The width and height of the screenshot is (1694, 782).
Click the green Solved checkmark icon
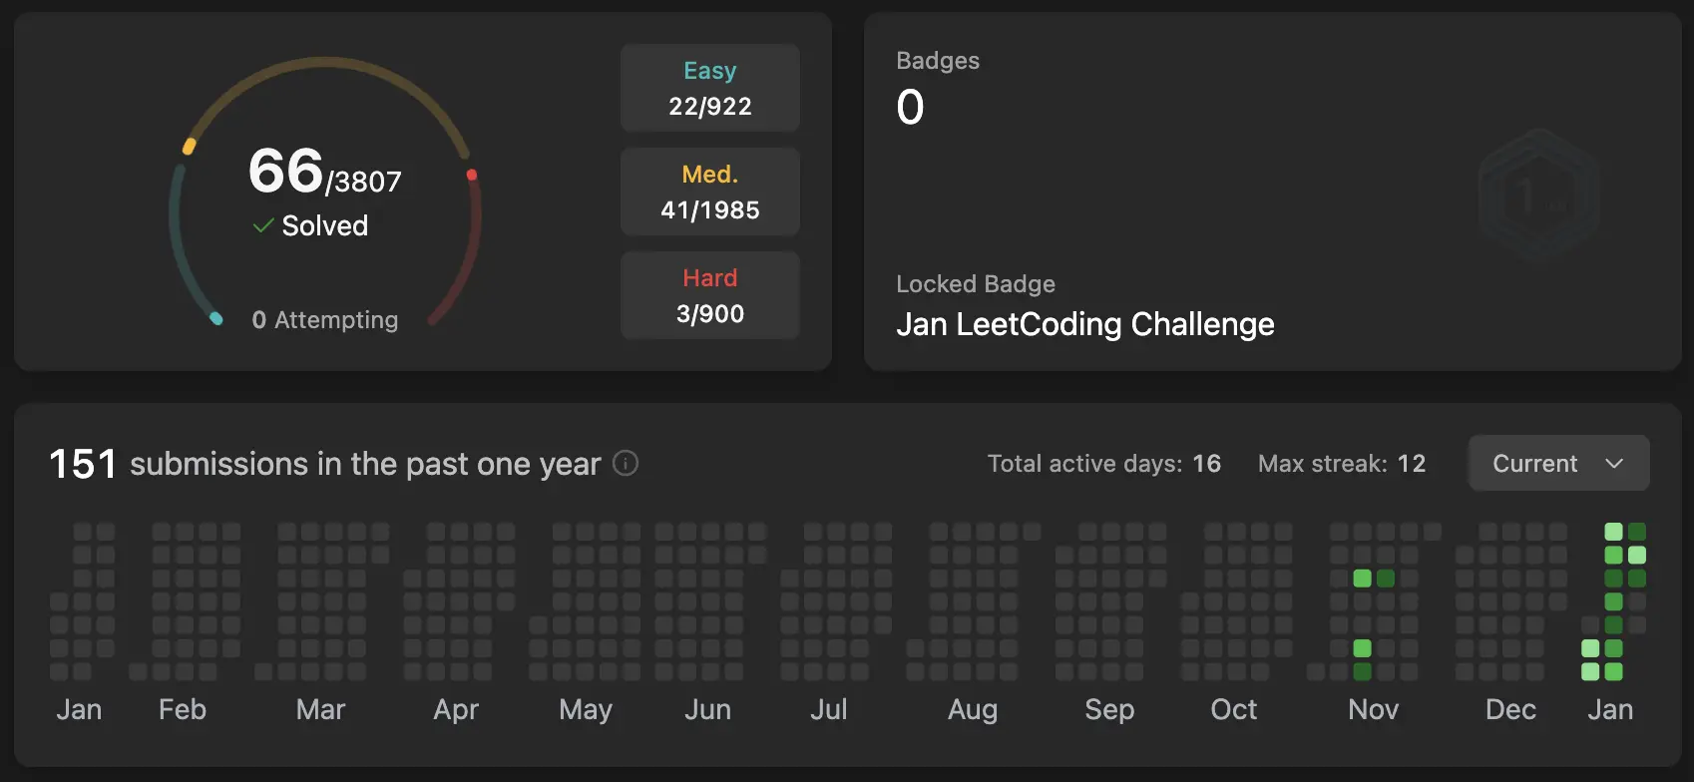pyautogui.click(x=263, y=226)
